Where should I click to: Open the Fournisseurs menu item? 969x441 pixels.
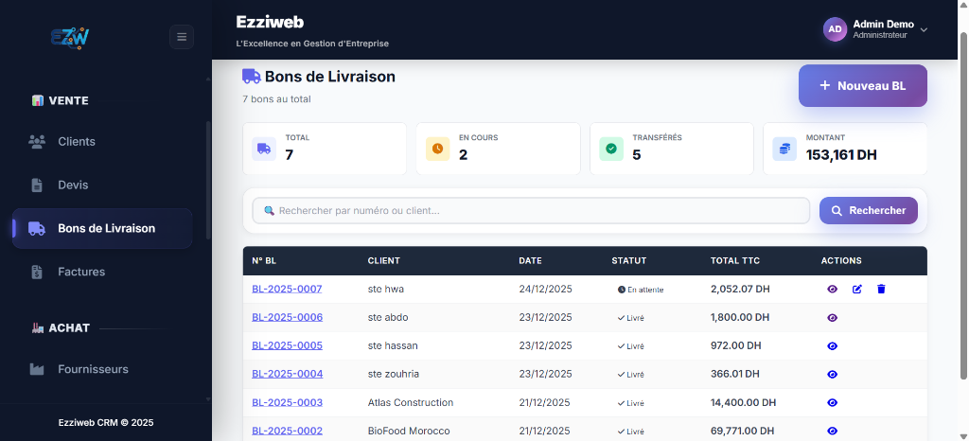point(102,369)
